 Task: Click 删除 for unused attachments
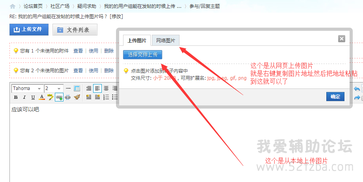pos(109,51)
